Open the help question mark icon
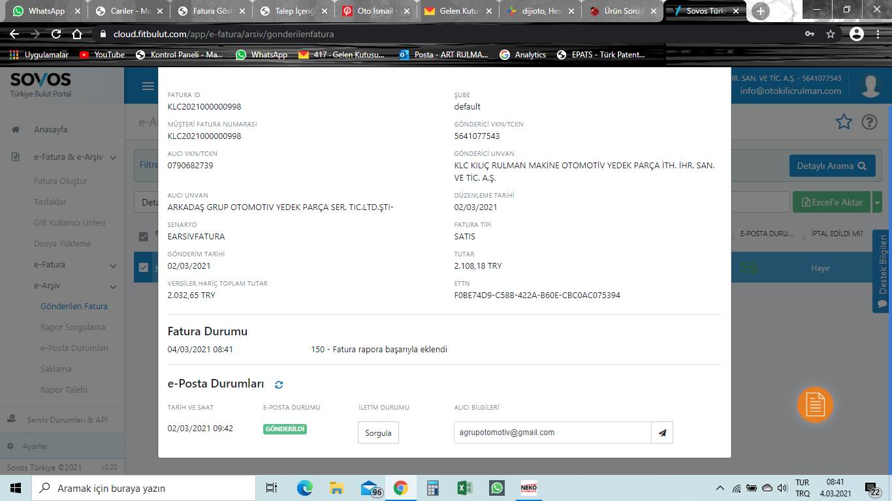892x501 pixels. (x=869, y=122)
